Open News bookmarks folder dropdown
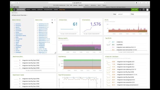 point(99,5)
